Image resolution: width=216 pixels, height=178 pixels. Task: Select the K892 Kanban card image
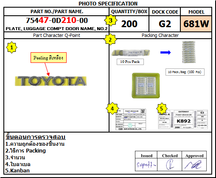click(x=183, y=119)
